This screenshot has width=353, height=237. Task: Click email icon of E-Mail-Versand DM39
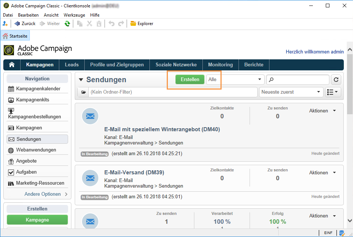(x=90, y=178)
